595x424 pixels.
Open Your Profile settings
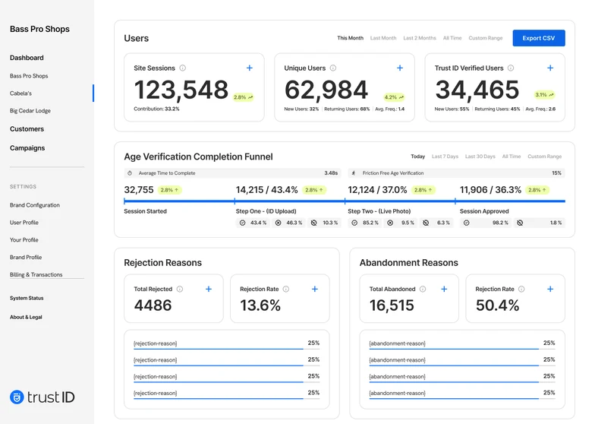tap(24, 240)
